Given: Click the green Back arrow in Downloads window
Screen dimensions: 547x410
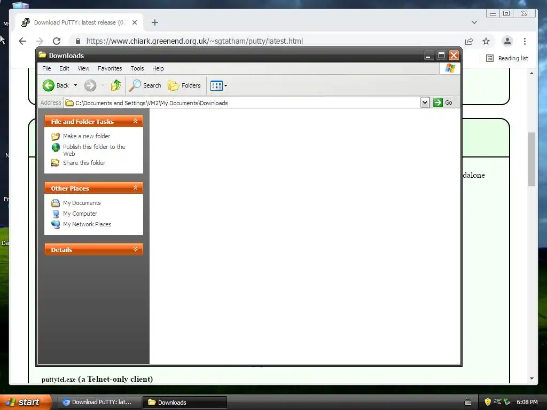Looking at the screenshot, I should 49,85.
